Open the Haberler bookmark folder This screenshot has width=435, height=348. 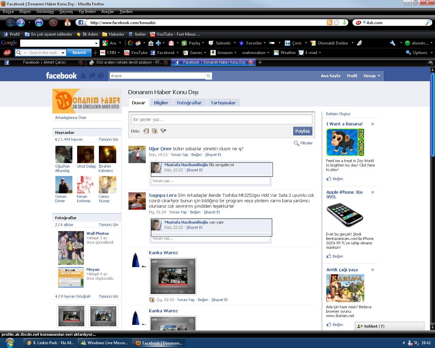pyautogui.click(x=113, y=34)
